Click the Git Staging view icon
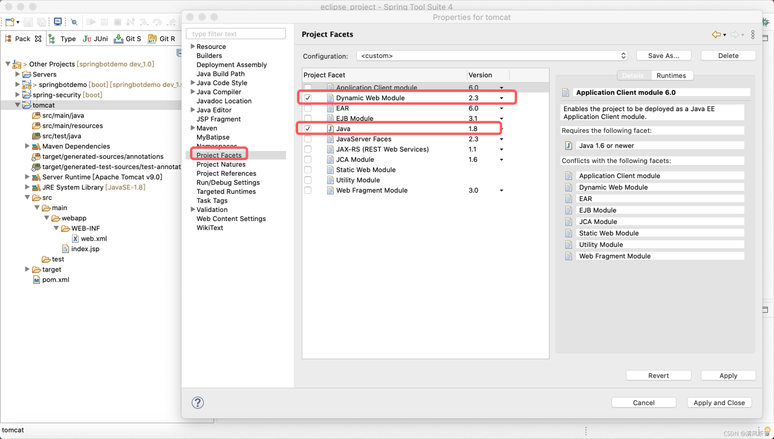The height and width of the screenshot is (439, 774). click(119, 39)
